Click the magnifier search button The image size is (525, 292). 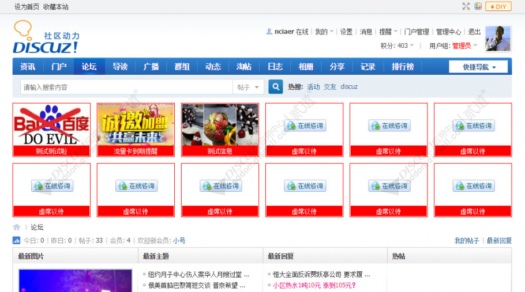tap(276, 87)
